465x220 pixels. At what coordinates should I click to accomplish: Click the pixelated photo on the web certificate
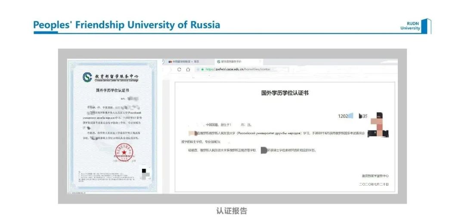coord(378,125)
